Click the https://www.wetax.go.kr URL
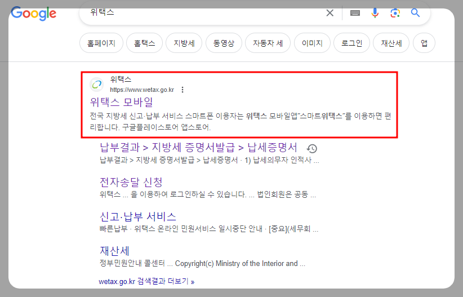 coord(142,90)
